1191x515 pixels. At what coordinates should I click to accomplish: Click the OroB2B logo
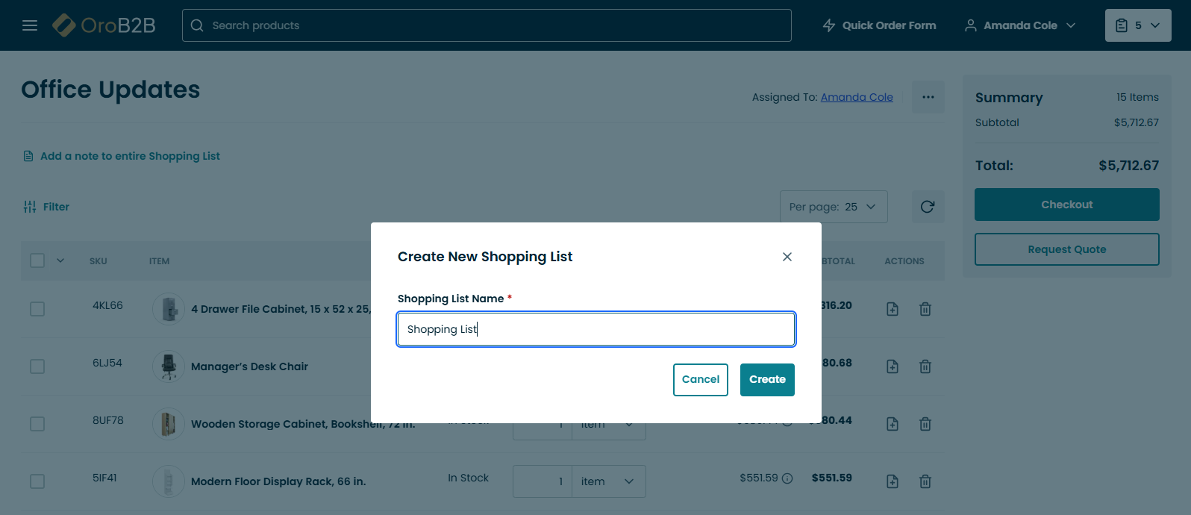pos(104,25)
